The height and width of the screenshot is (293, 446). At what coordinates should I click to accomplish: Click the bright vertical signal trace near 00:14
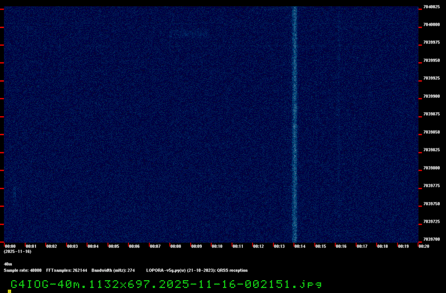(295, 124)
